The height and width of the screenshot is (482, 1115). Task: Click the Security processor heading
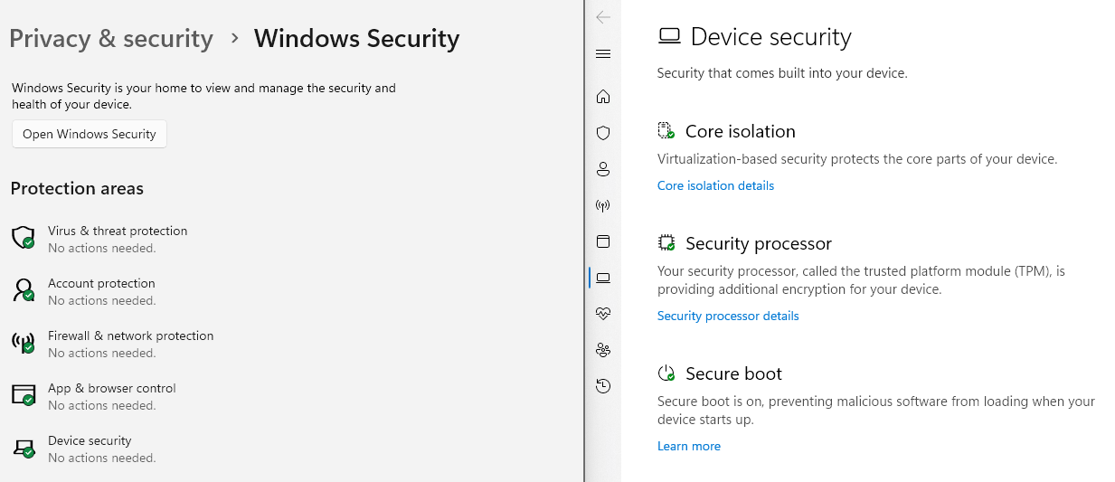(x=759, y=243)
